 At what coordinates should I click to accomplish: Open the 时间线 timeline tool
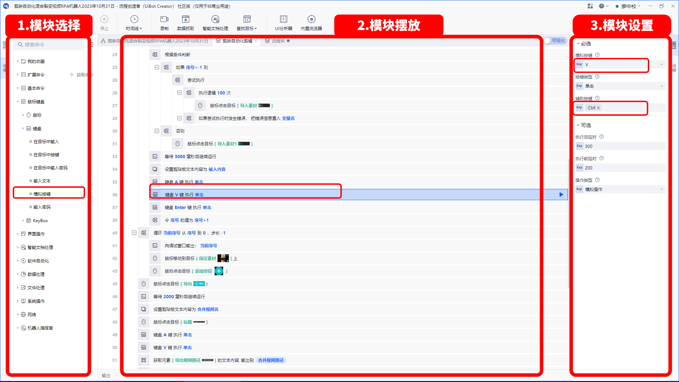click(x=134, y=23)
